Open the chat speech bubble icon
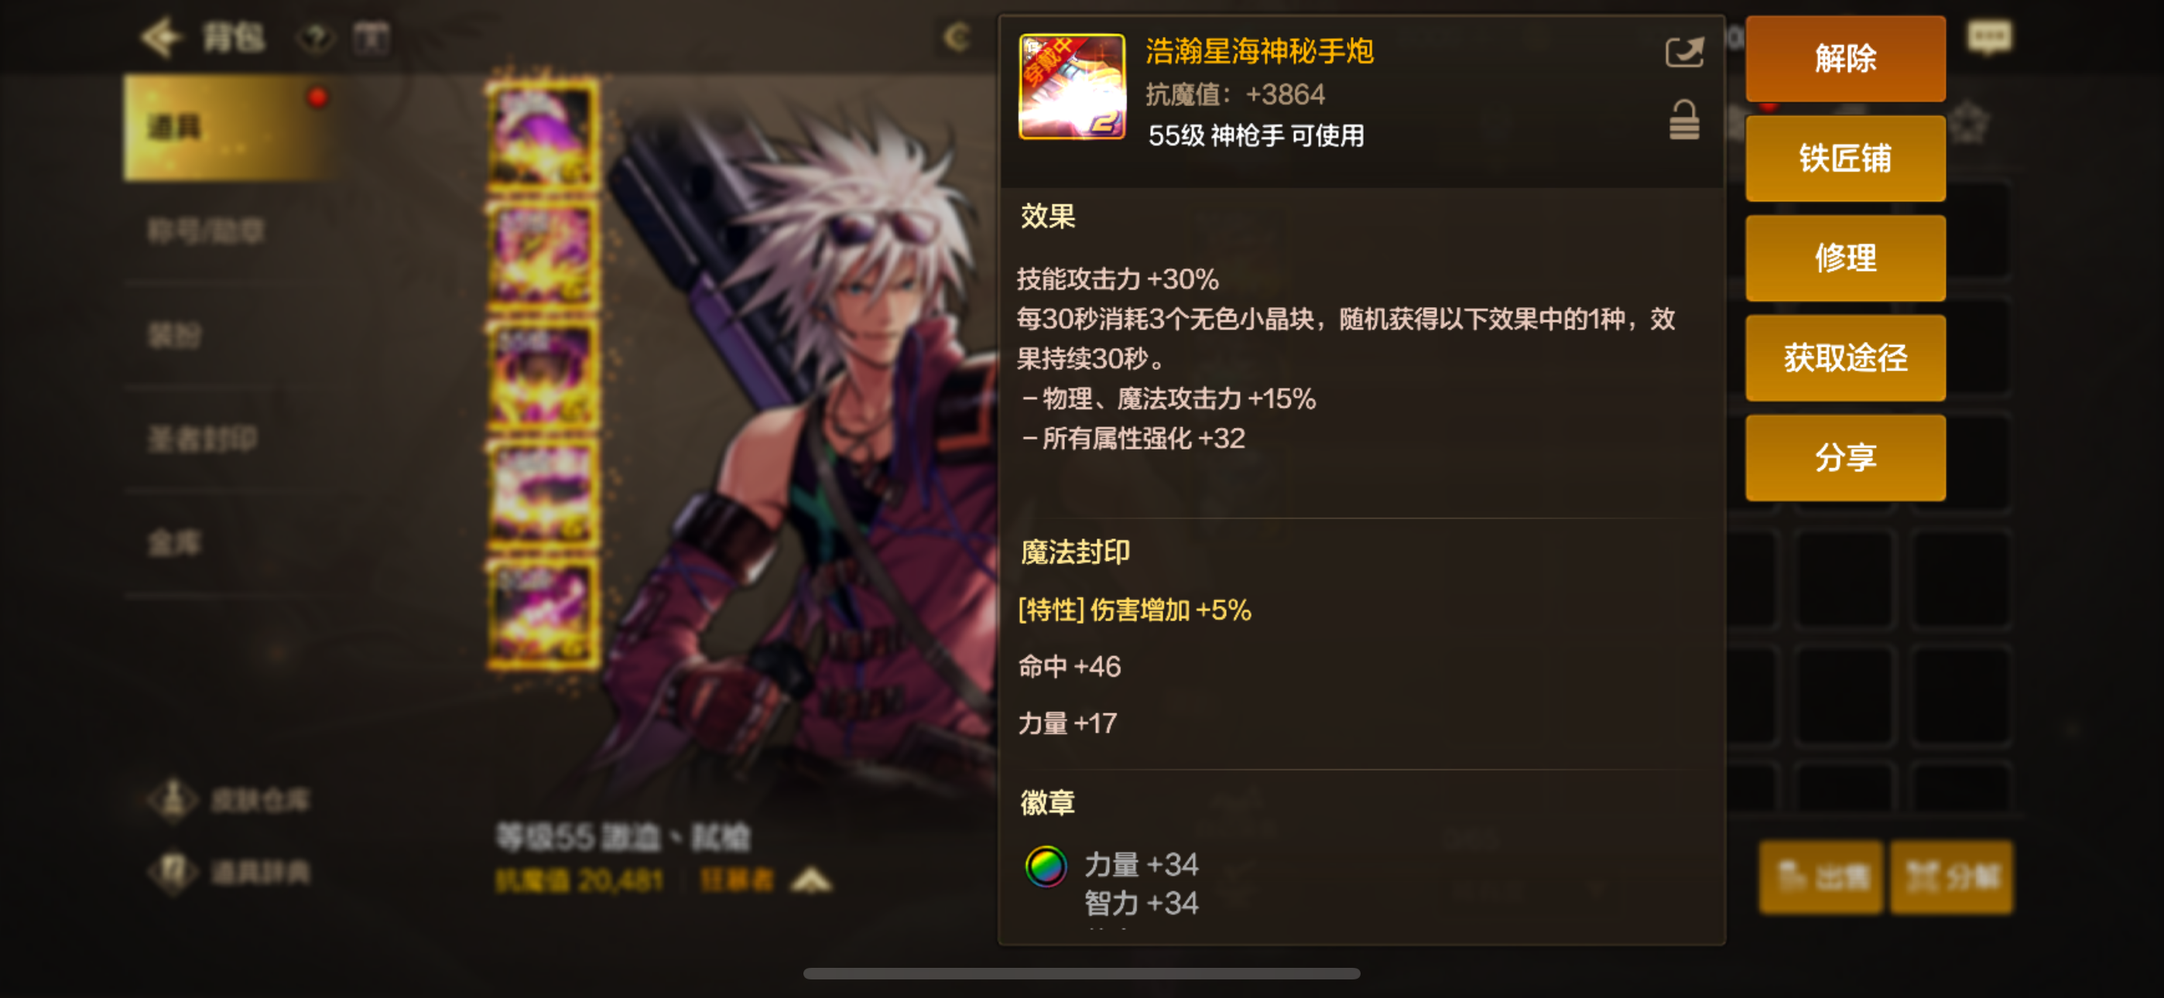 click(x=1989, y=38)
